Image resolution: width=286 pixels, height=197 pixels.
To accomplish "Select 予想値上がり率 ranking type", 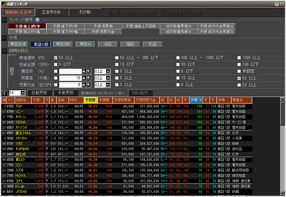I will 27,26.
